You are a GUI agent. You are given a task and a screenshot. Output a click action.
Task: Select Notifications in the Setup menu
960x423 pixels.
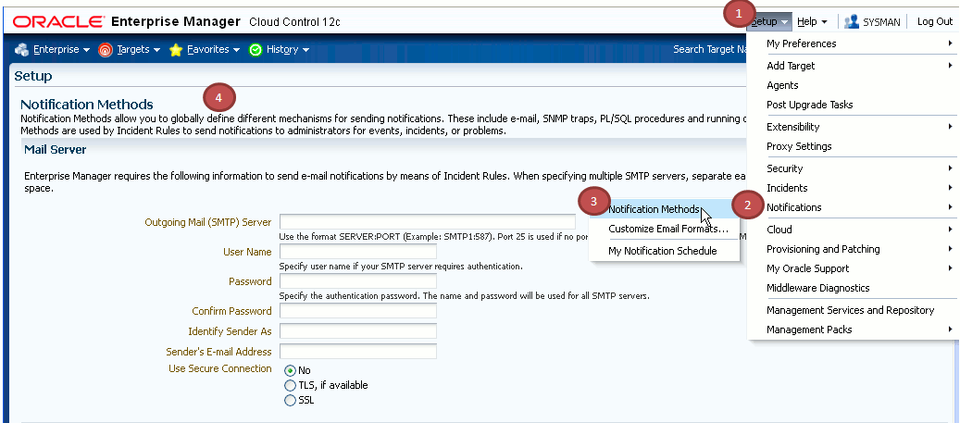click(x=794, y=207)
